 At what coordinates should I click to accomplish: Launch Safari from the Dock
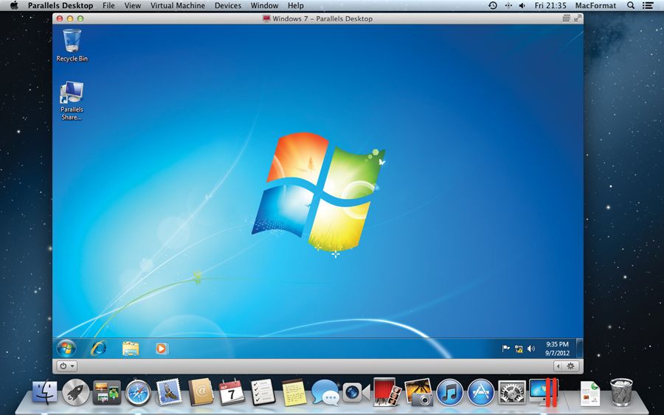(138, 392)
